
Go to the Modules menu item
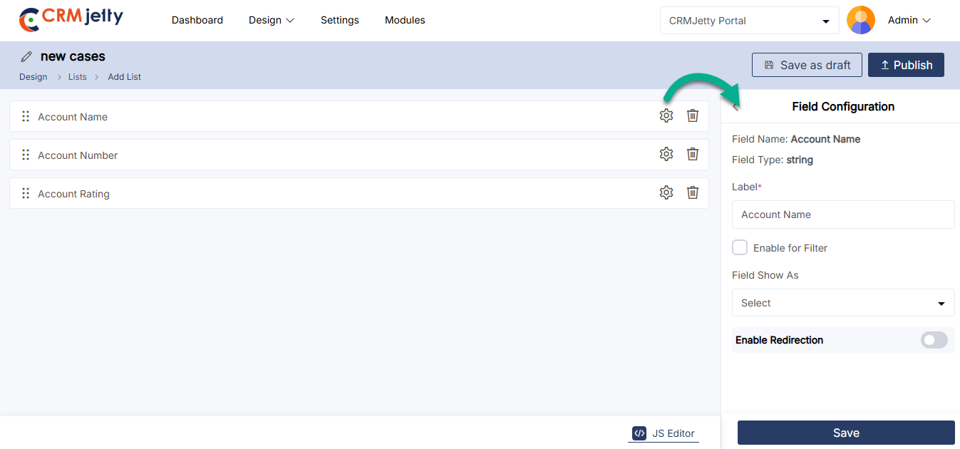click(x=405, y=20)
